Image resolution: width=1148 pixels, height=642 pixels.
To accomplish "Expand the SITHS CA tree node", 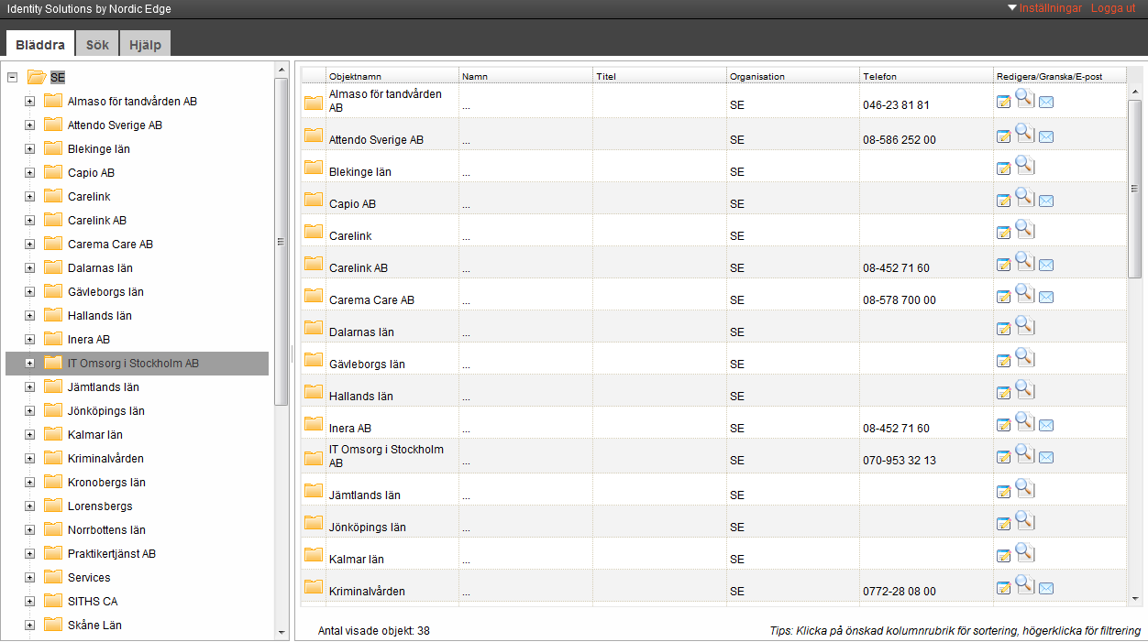I will [29, 602].
